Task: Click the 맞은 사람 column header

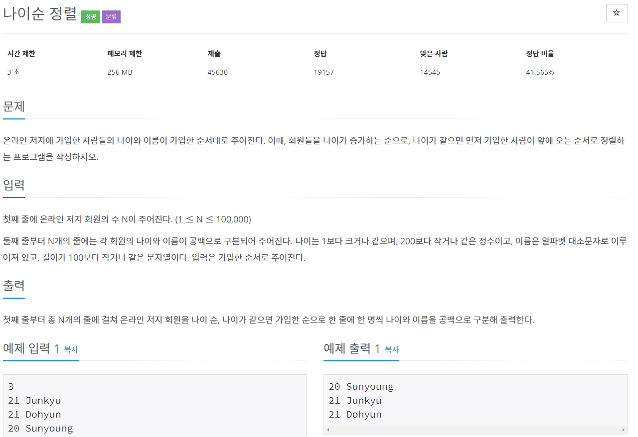Action: click(x=434, y=54)
